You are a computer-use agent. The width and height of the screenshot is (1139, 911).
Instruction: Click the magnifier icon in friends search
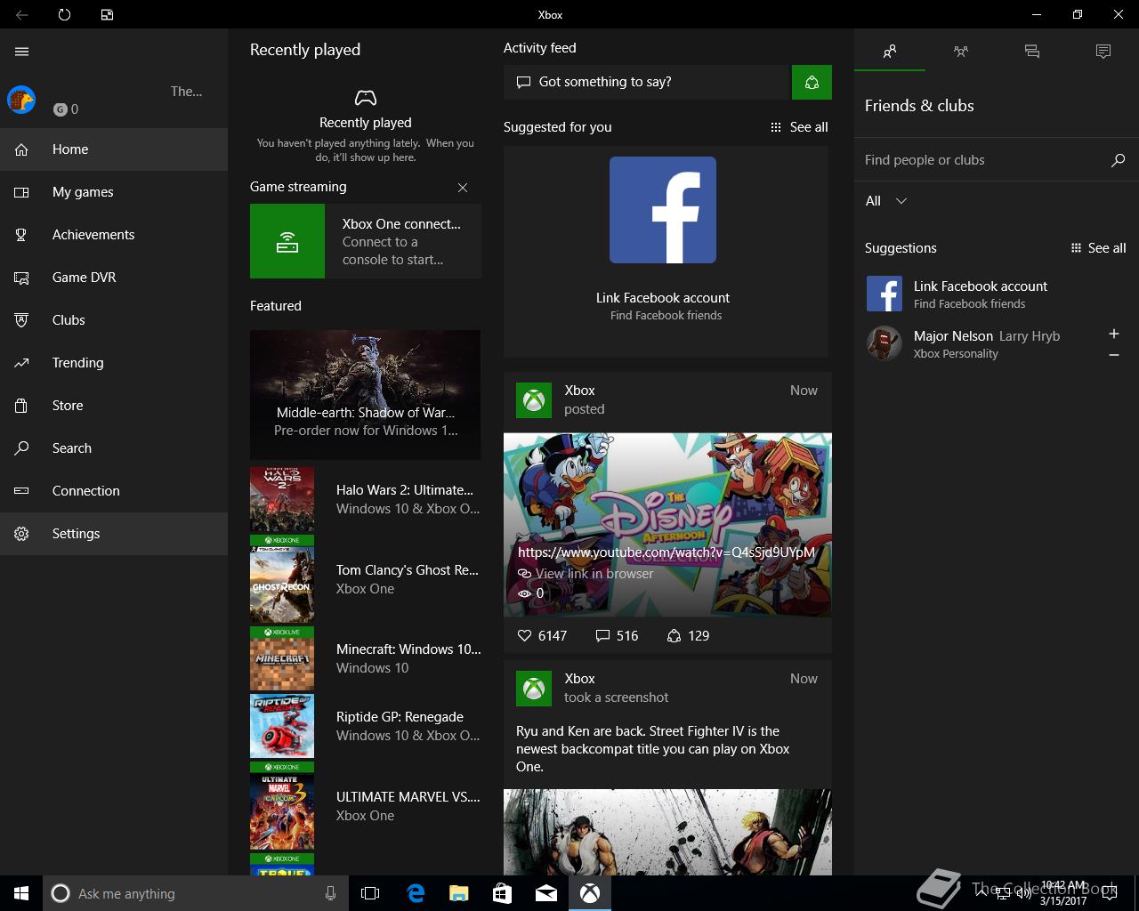(x=1119, y=160)
